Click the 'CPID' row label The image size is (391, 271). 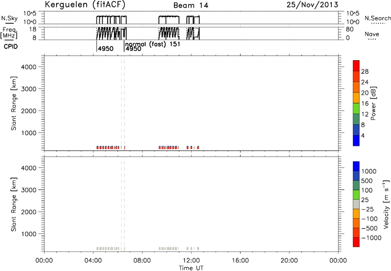(x=11, y=46)
